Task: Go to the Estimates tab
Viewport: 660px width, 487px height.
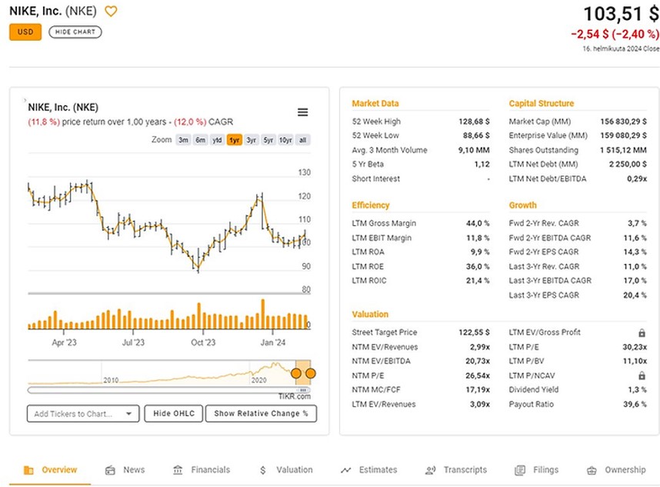Action: 369,470
